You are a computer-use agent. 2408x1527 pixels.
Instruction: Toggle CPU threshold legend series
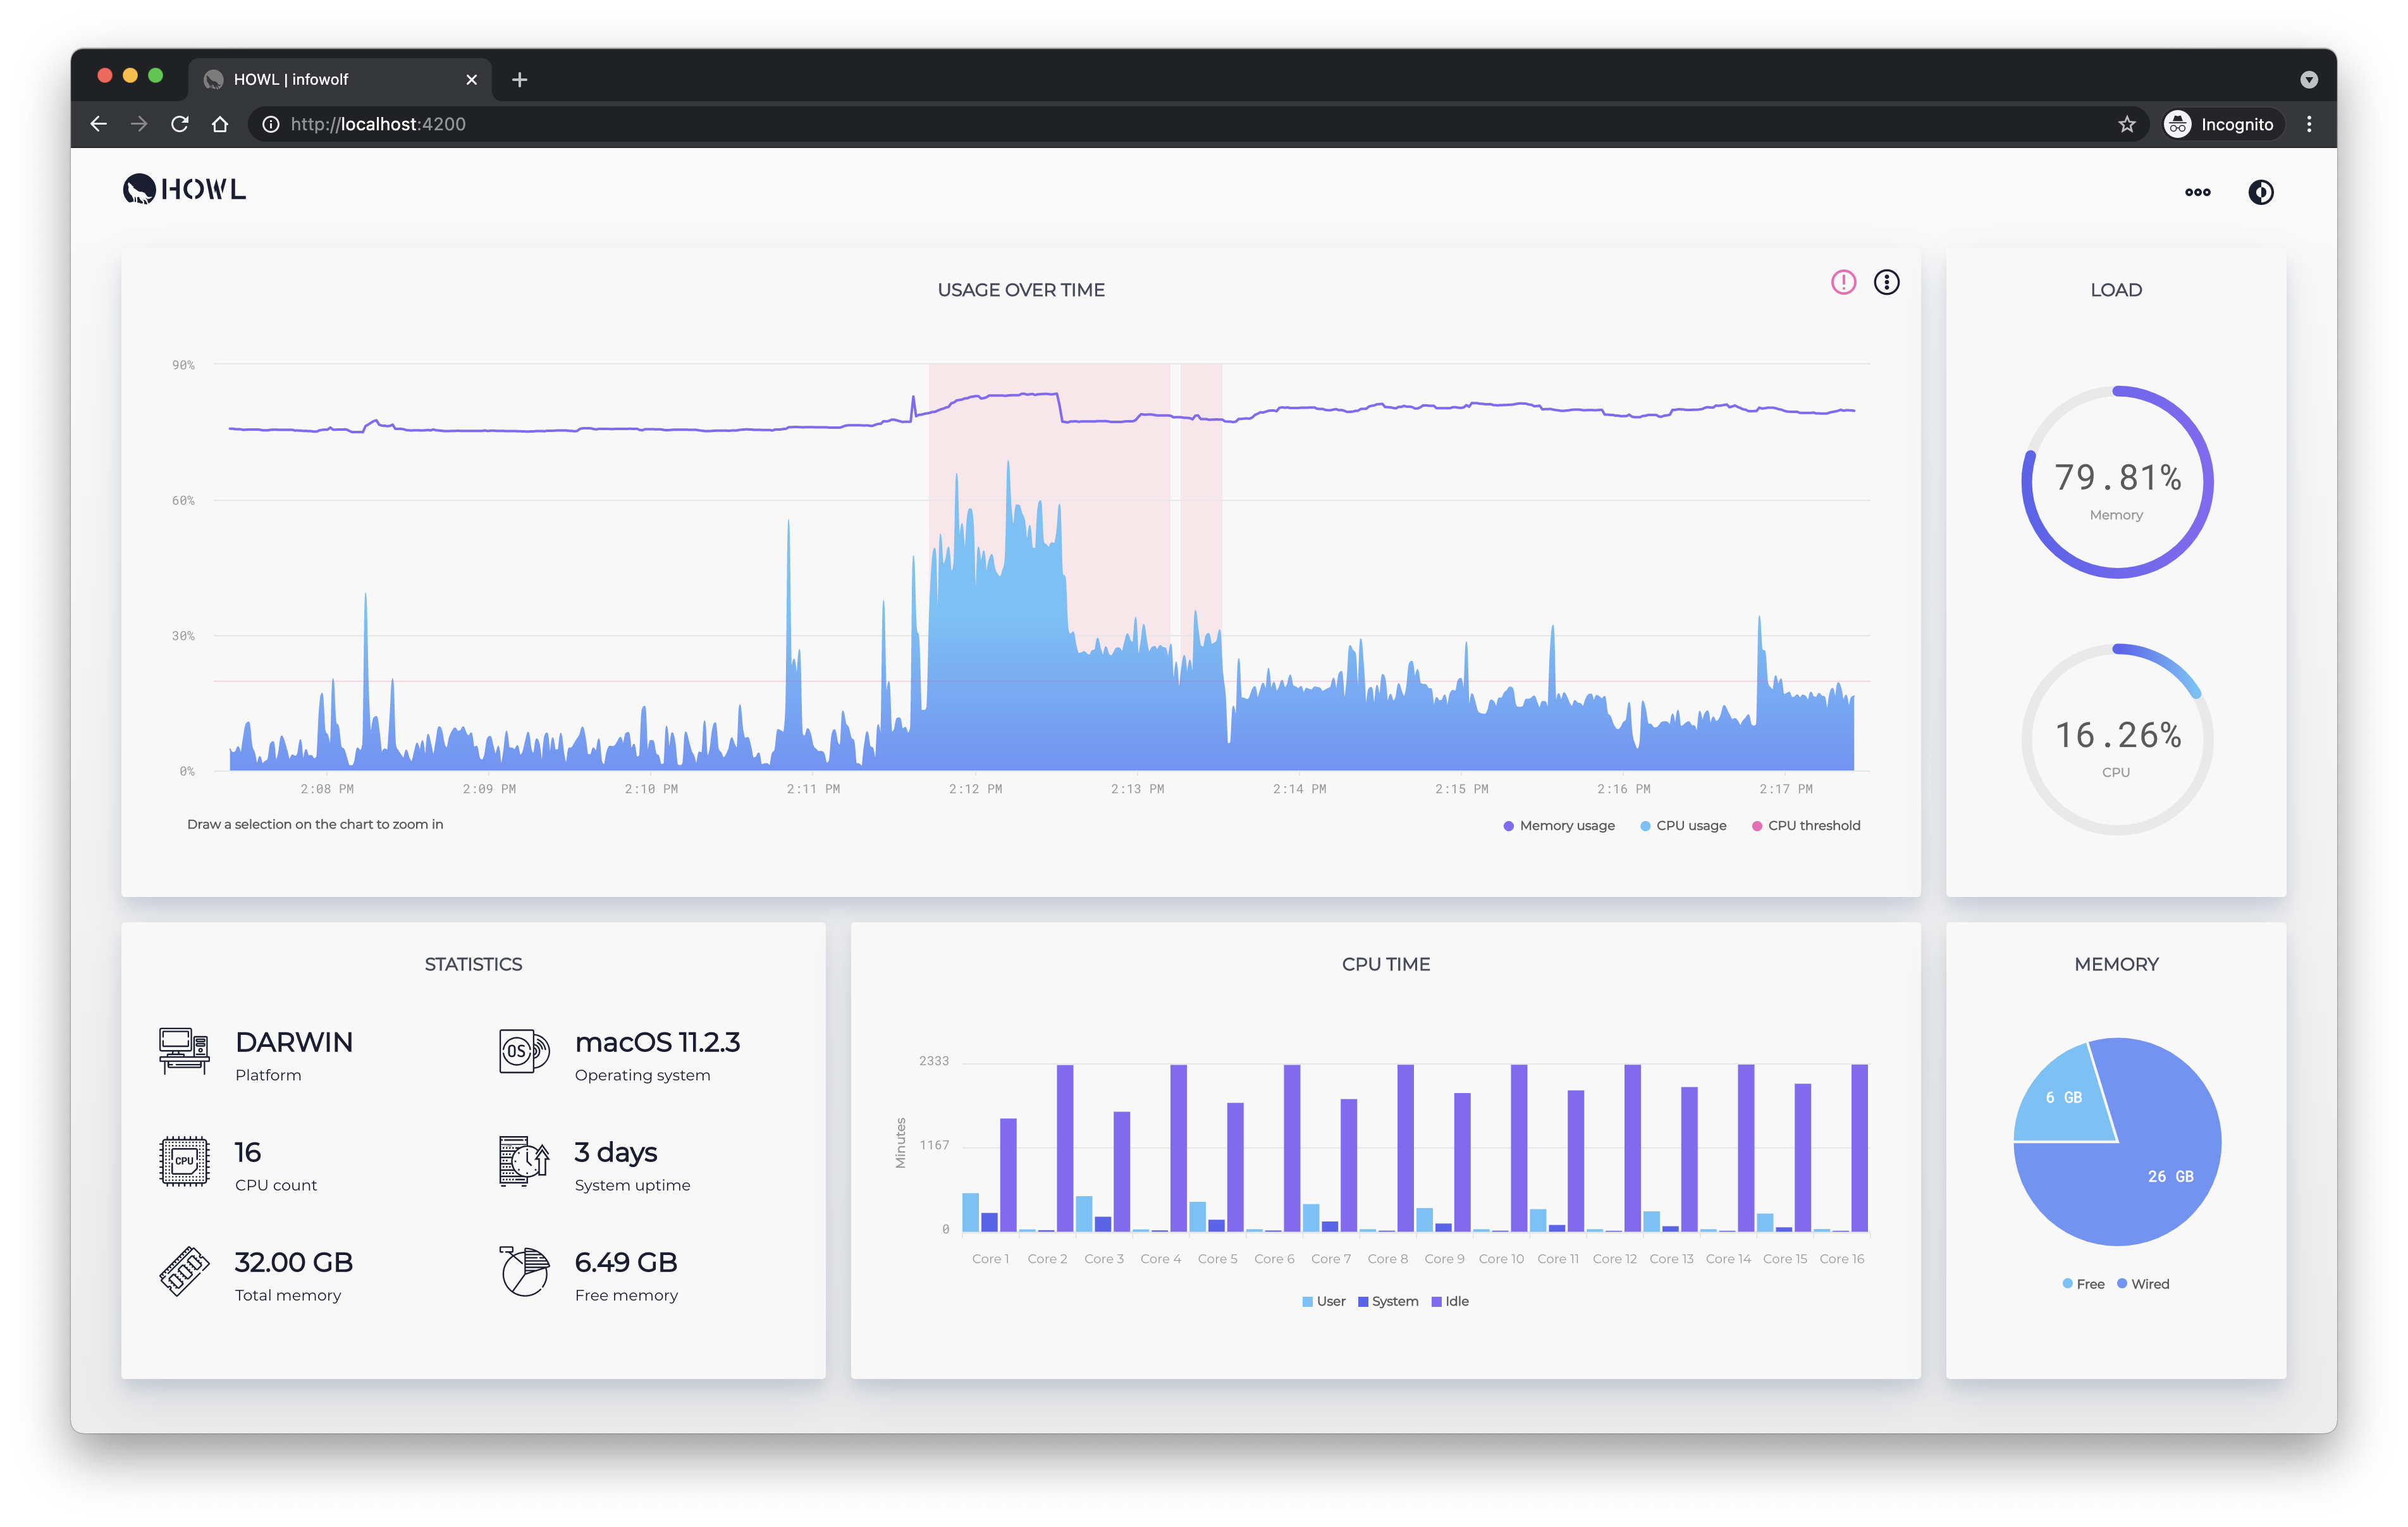1806,825
